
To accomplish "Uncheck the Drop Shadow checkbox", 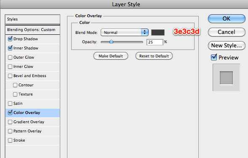I will pos(10,39).
